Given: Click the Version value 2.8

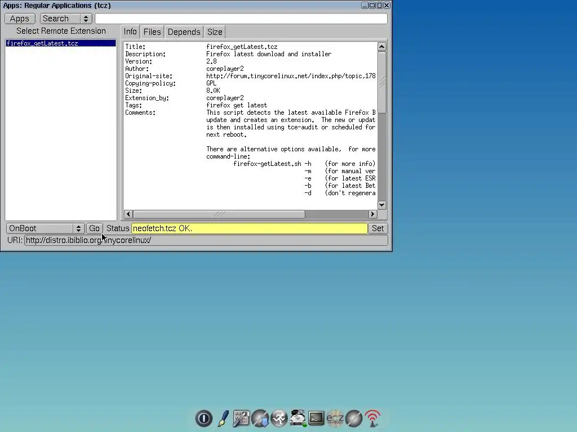Looking at the screenshot, I should pos(211,61).
